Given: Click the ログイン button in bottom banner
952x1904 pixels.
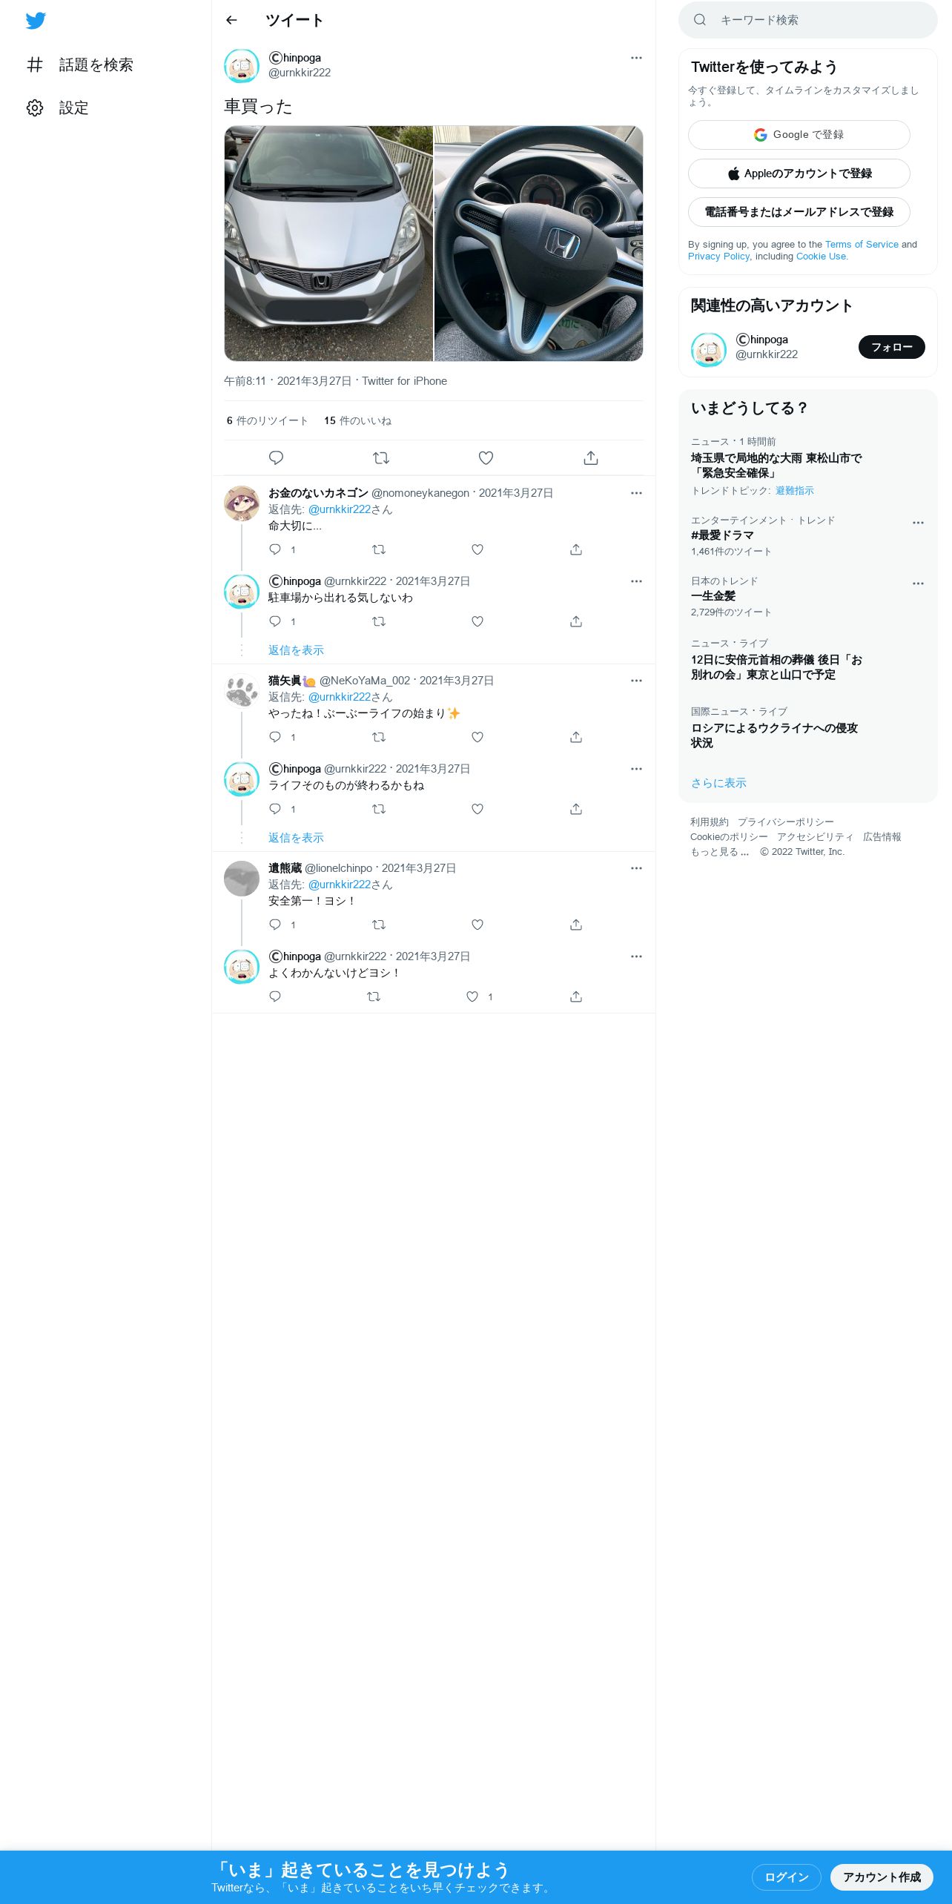Looking at the screenshot, I should pos(786,1877).
